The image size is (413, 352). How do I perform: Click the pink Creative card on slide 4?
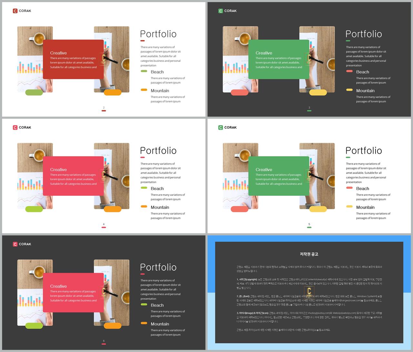click(73, 176)
